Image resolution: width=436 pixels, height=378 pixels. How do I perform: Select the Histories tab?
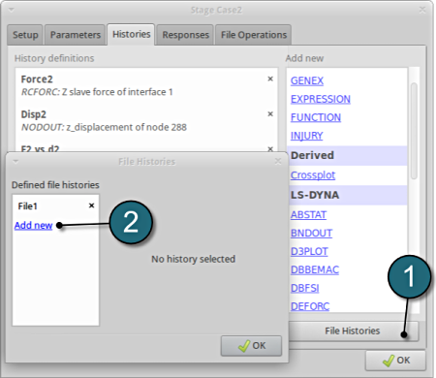point(131,34)
